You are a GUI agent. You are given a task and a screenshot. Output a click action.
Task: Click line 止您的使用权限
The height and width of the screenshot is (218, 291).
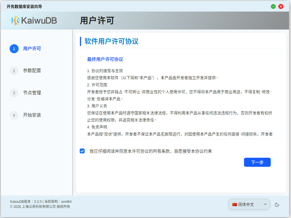(x=122, y=120)
